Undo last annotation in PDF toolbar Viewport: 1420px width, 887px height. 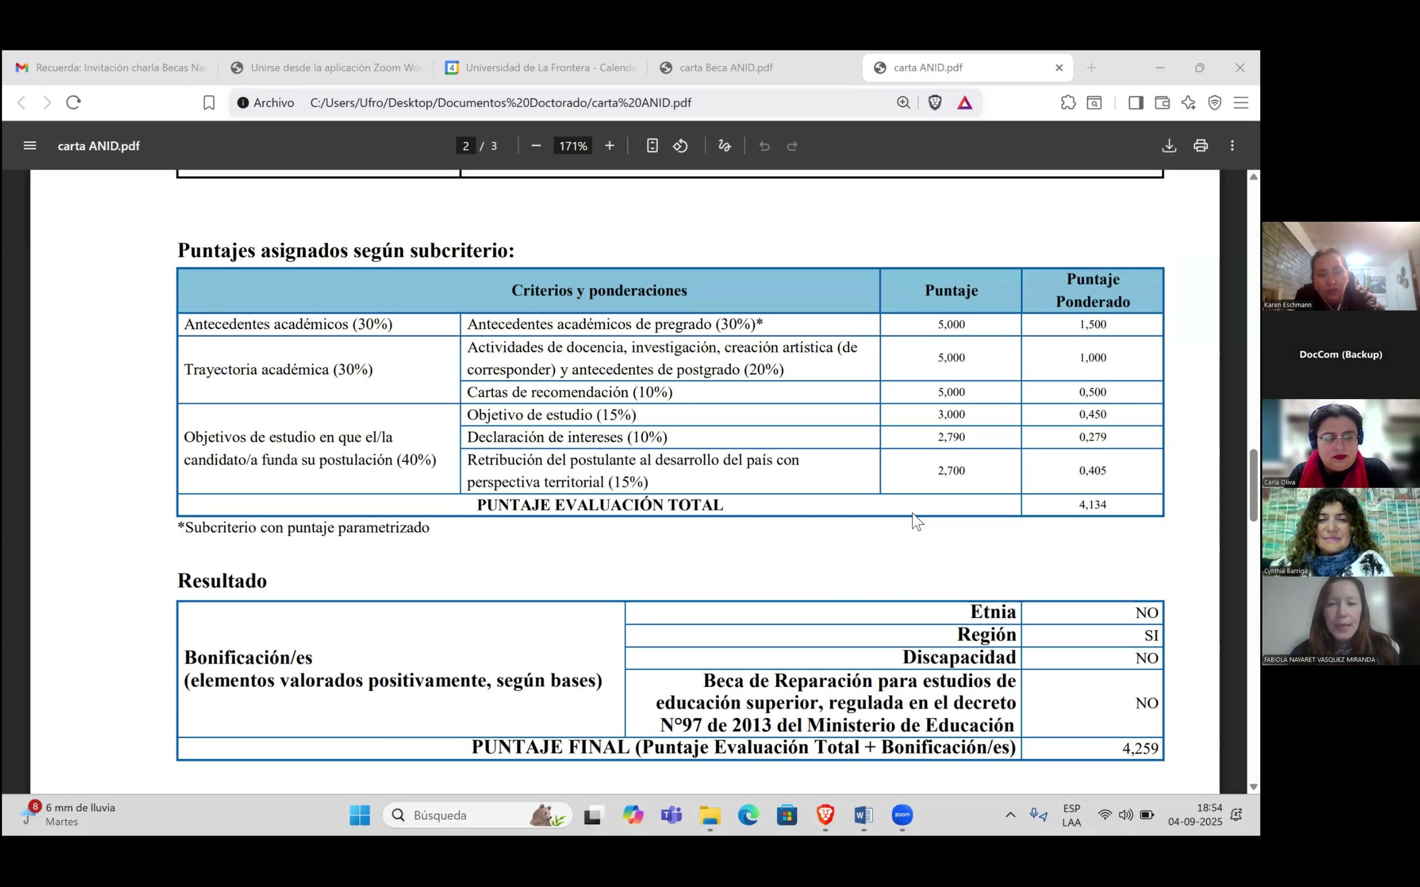click(x=764, y=145)
